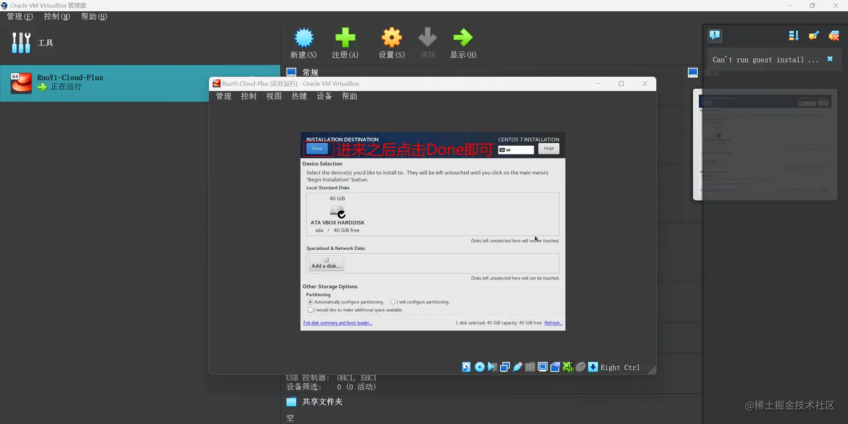Click the keyboard layout icon beside 'us'
Viewport: 848px width, 424px height.
pyautogui.click(x=501, y=150)
